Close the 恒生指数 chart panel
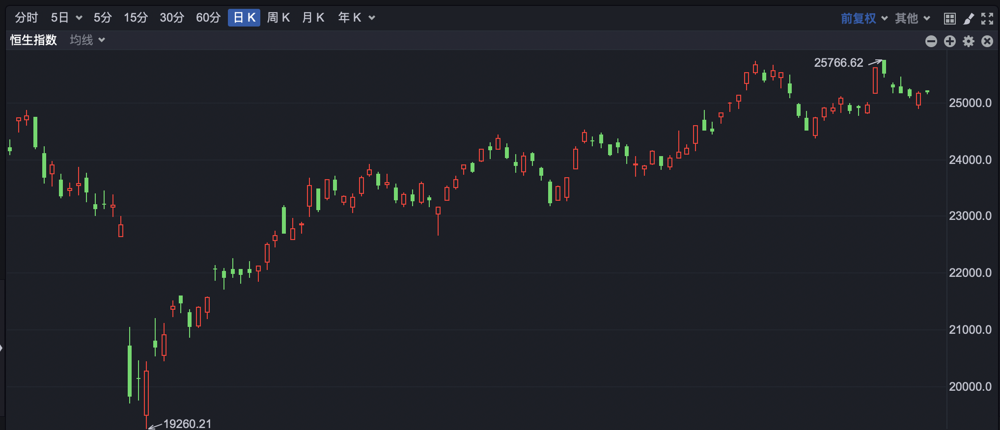 click(x=987, y=41)
